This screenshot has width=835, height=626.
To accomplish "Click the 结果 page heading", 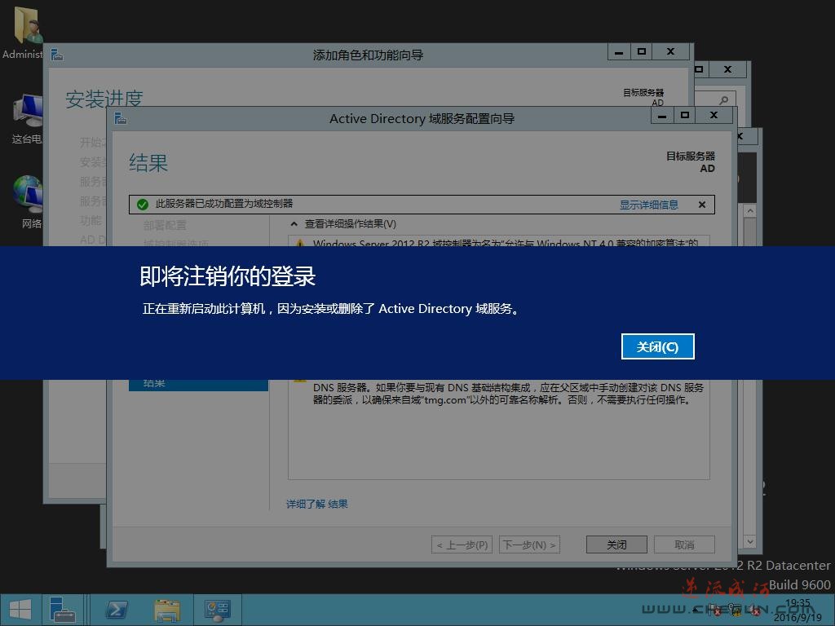I will tap(148, 163).
